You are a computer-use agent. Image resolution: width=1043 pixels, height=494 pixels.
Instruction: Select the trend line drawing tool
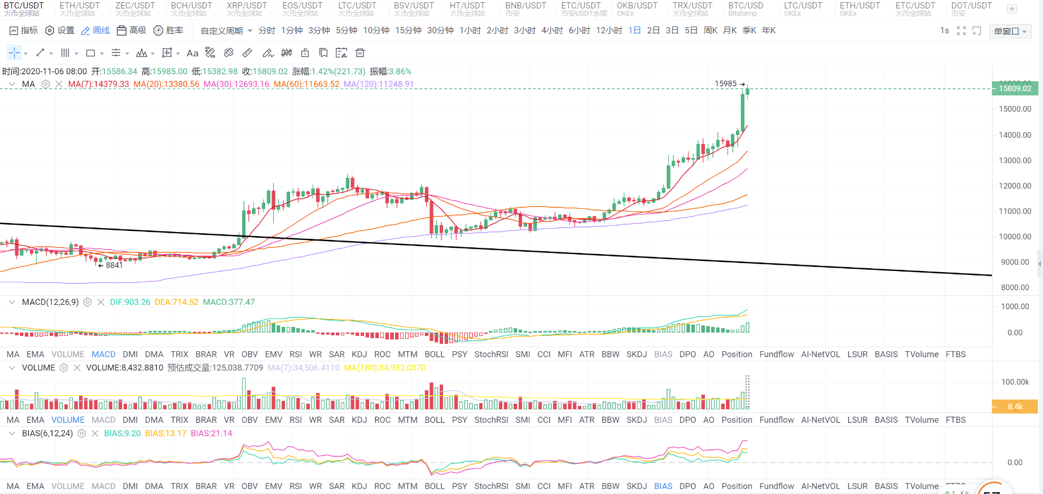[x=40, y=53]
